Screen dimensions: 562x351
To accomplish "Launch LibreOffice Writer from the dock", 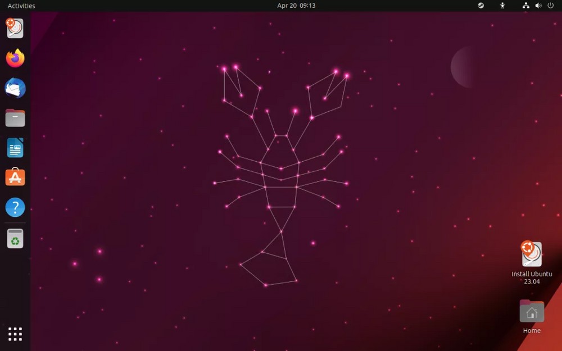I will [x=15, y=148].
